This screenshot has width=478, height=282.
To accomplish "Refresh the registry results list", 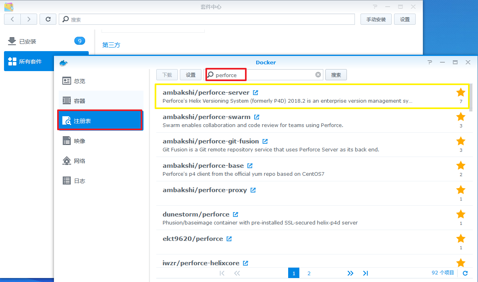I will 465,273.
